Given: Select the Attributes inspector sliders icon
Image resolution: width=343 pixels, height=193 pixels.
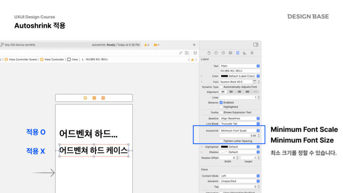Looking at the screenshot, I should coord(237,53).
